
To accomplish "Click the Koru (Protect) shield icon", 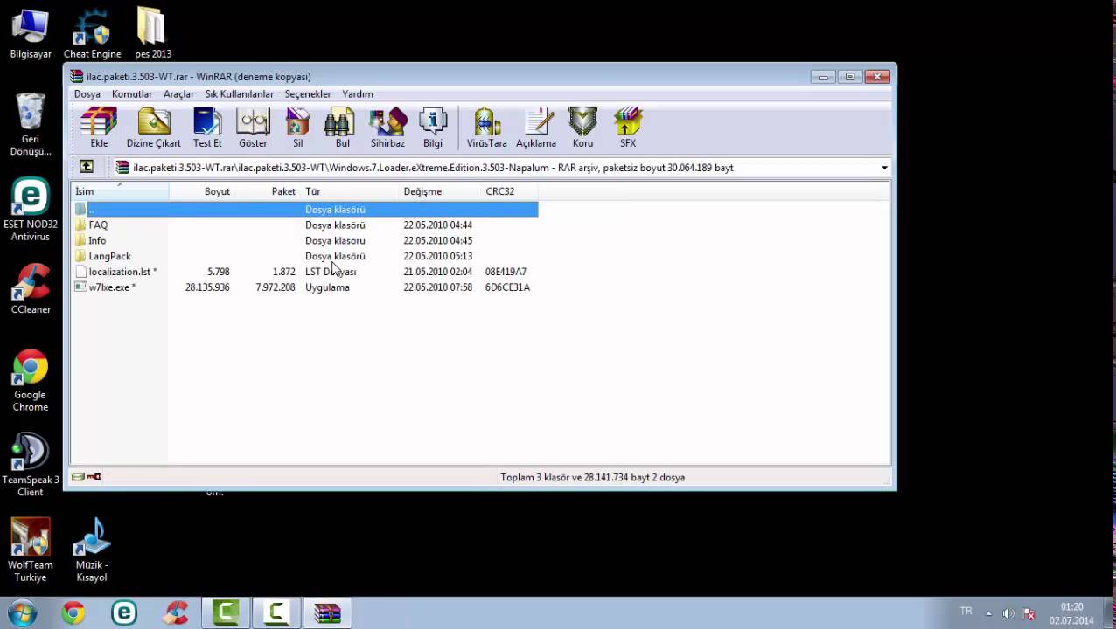I will click(x=582, y=128).
